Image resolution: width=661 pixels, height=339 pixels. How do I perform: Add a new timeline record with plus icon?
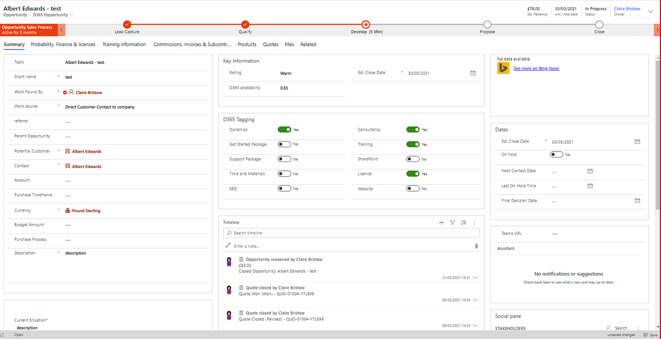point(441,223)
